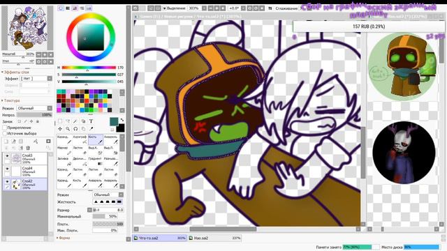Select layer Слой4 in layer list

tap(25, 171)
